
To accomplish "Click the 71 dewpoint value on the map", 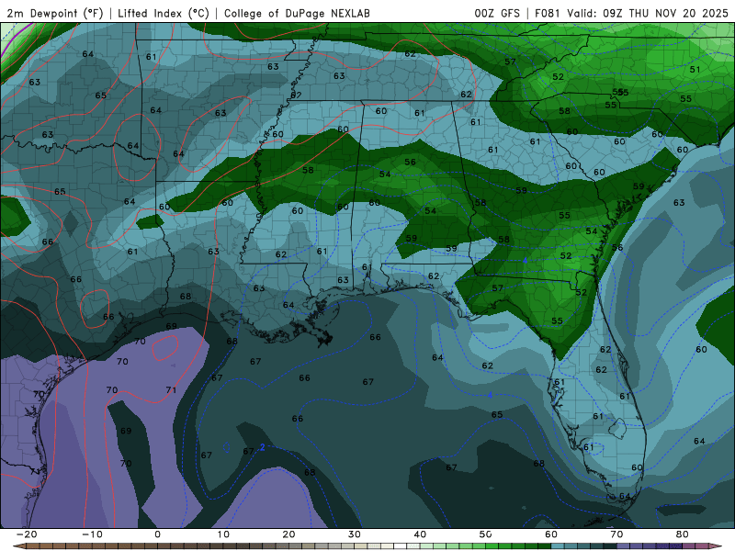I will pos(171,389).
